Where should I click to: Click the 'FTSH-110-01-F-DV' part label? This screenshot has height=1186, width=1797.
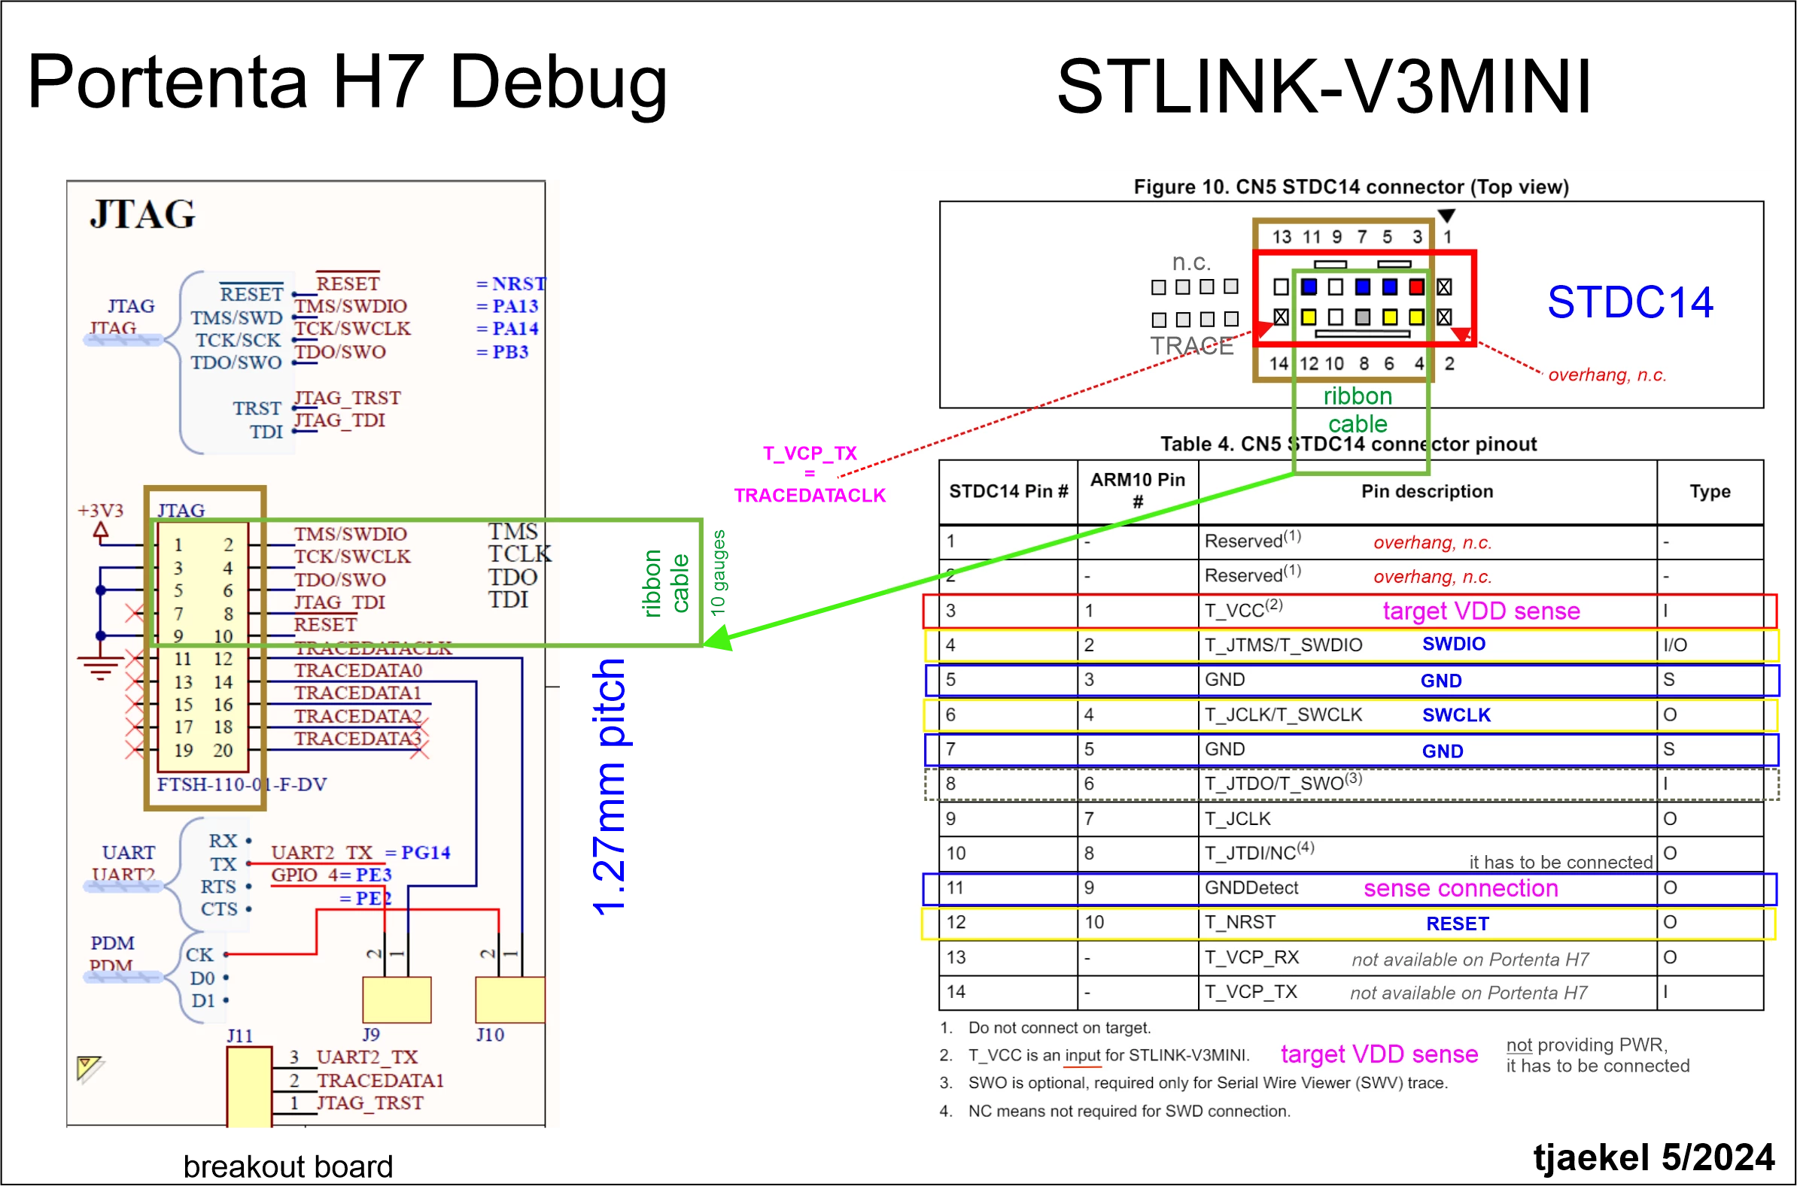[242, 784]
